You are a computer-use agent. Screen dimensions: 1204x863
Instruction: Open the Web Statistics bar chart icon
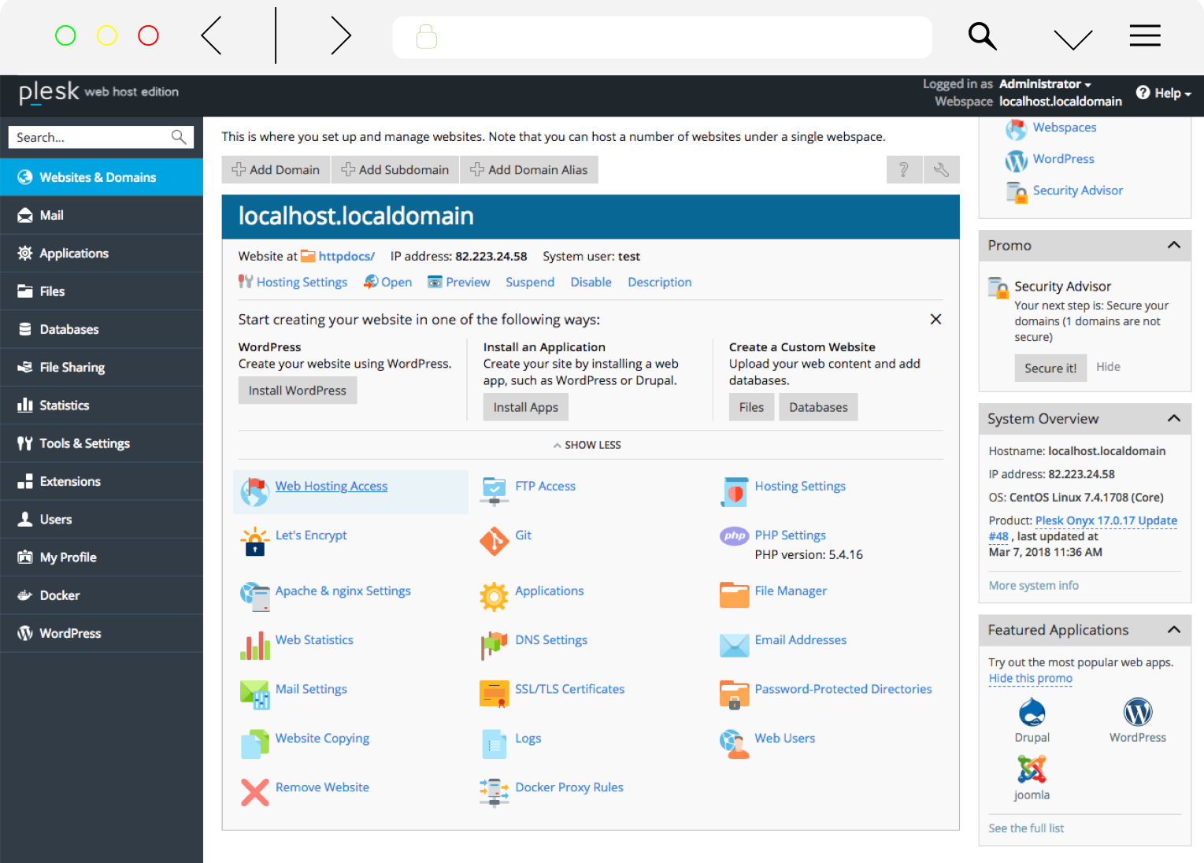[254, 646]
